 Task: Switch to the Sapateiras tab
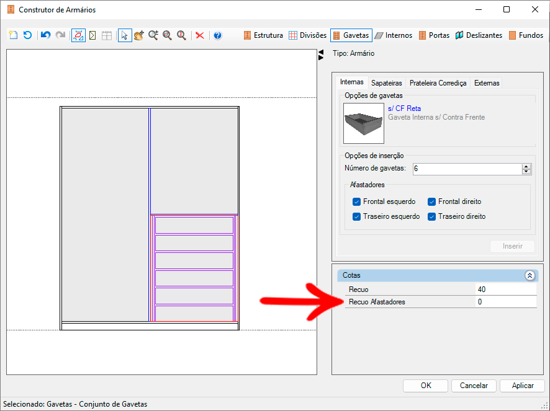point(387,83)
